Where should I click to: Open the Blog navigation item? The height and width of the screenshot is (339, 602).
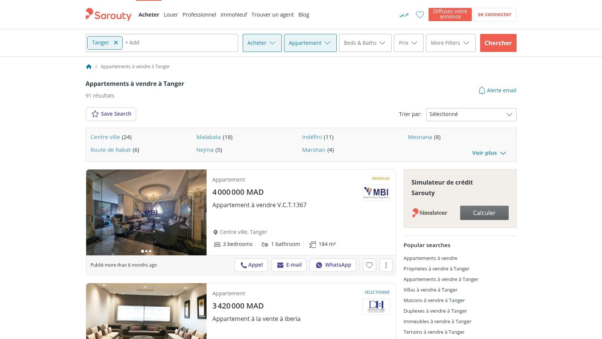(304, 15)
